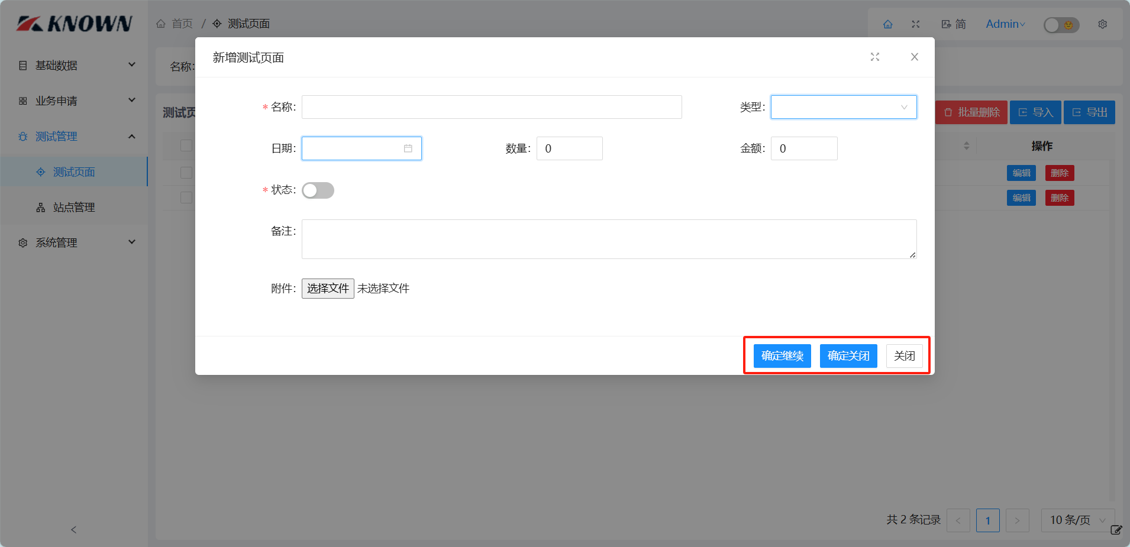Click 删除 in the second table row
The width and height of the screenshot is (1130, 547).
pyautogui.click(x=1060, y=198)
